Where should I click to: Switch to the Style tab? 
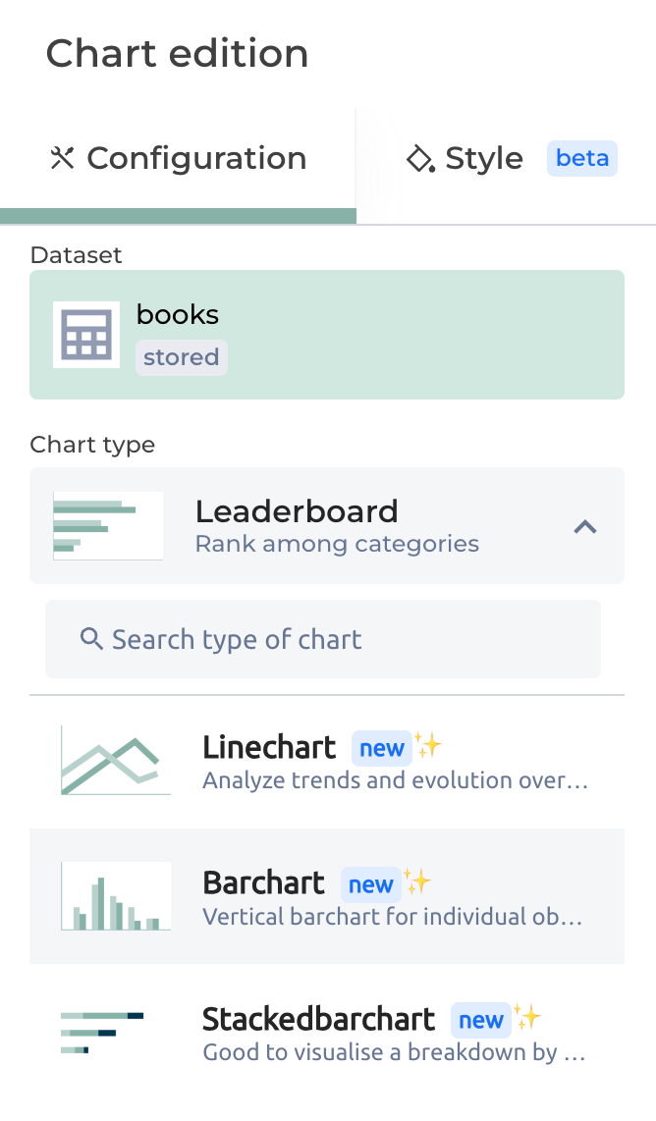(483, 158)
